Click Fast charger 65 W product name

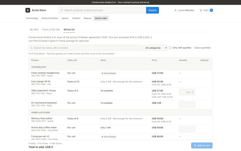tap(41, 82)
